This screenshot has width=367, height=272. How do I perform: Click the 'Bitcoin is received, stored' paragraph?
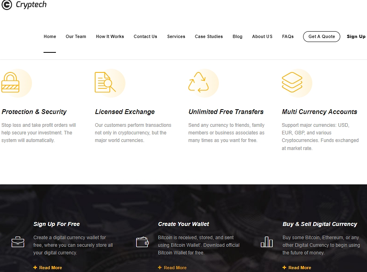199,245
